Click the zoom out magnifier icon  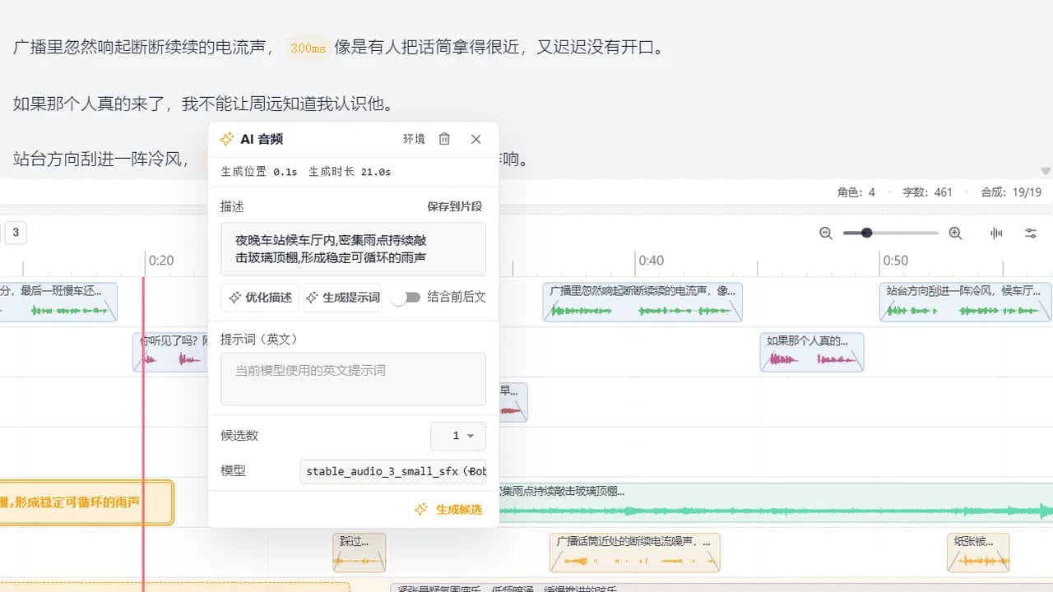(826, 234)
